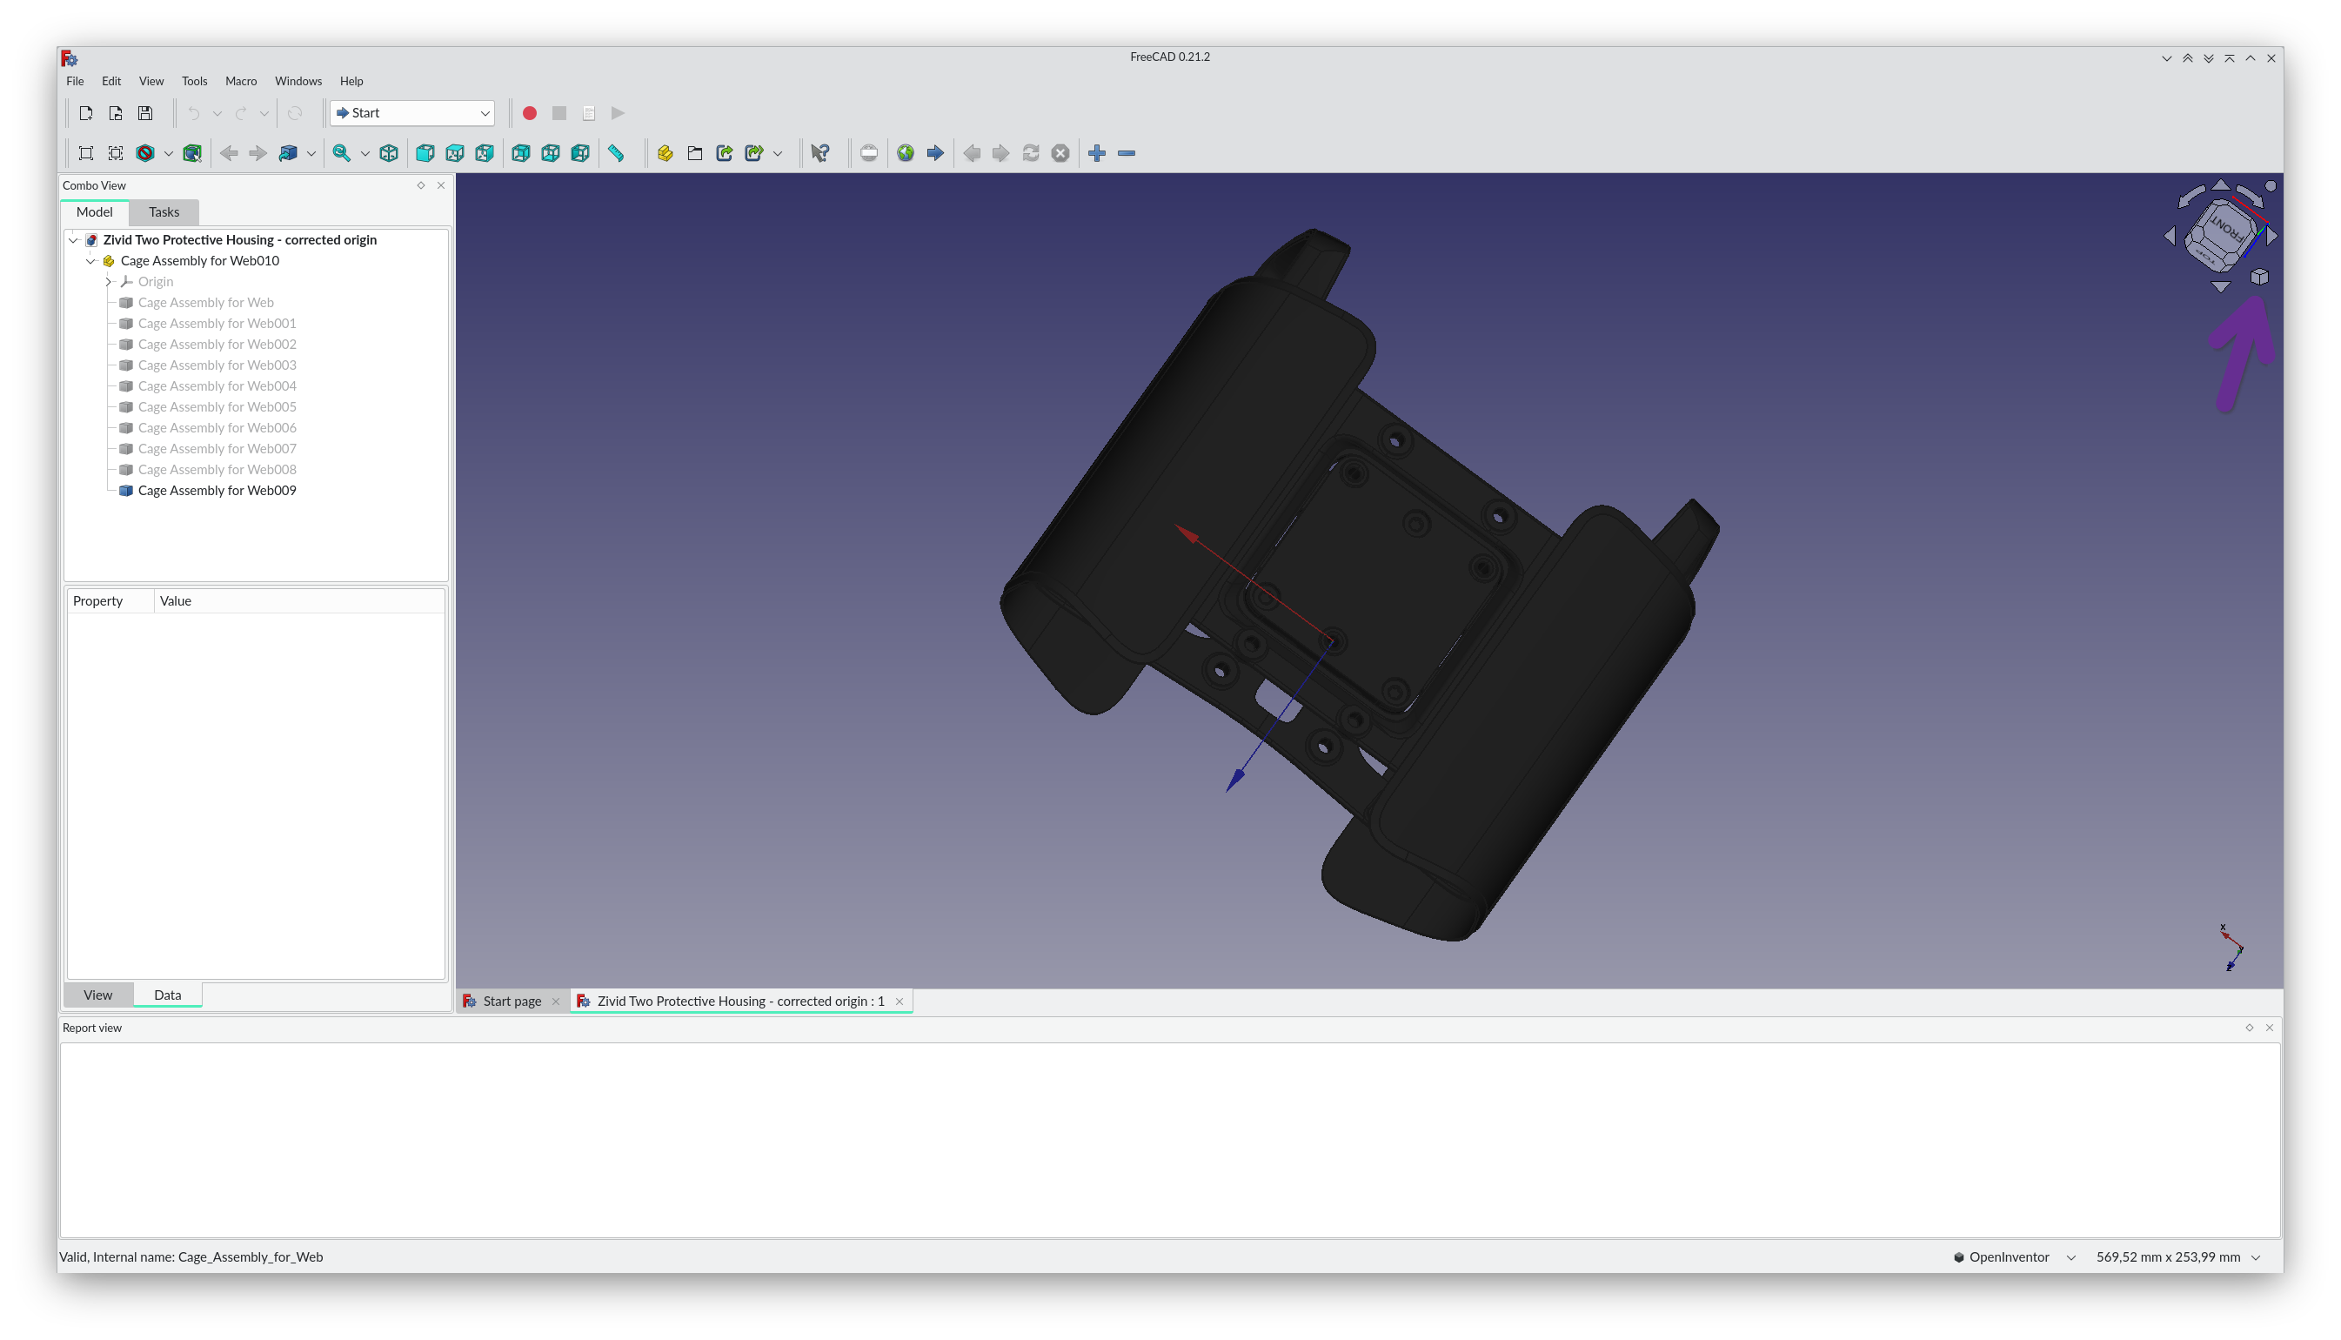The width and height of the screenshot is (2341, 1340).
Task: Set isometric view from toolbar
Action: tap(389, 154)
